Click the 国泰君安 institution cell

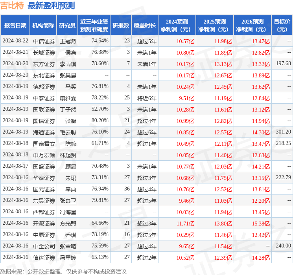[44, 144]
